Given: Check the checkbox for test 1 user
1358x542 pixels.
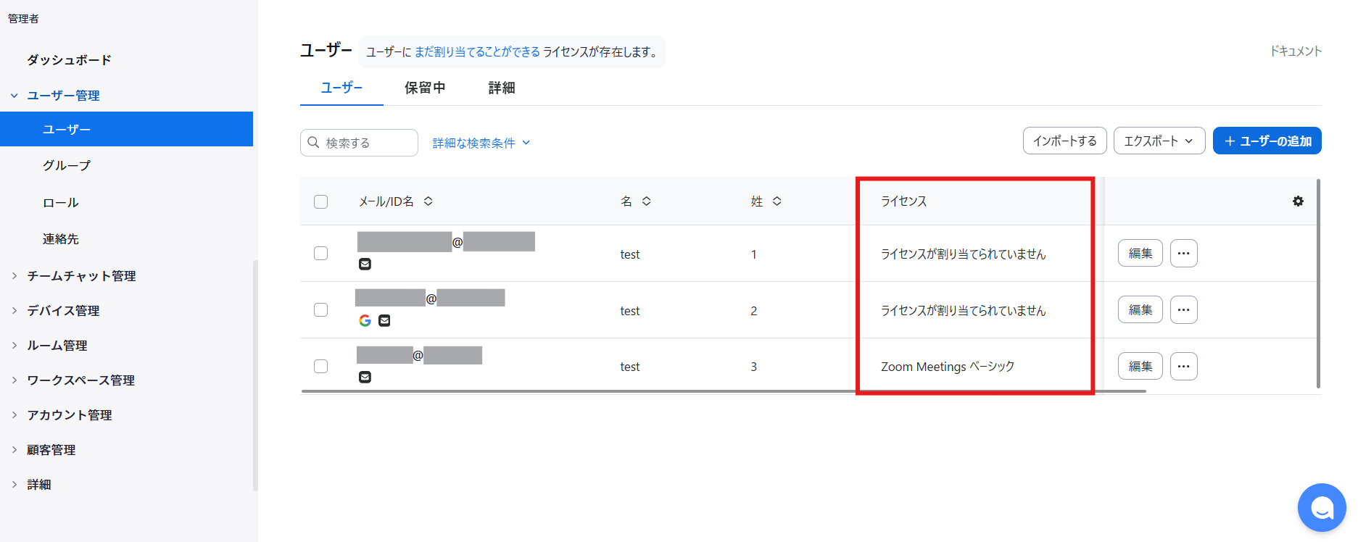Looking at the screenshot, I should pos(320,253).
